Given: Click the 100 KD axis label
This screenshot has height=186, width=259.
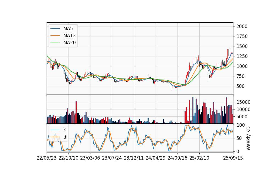Looking at the screenshot, I should [240, 125].
